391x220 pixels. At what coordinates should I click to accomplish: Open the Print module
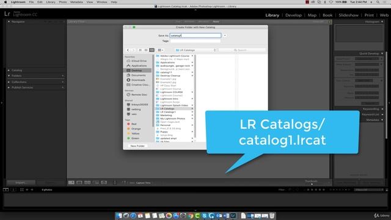[369, 15]
